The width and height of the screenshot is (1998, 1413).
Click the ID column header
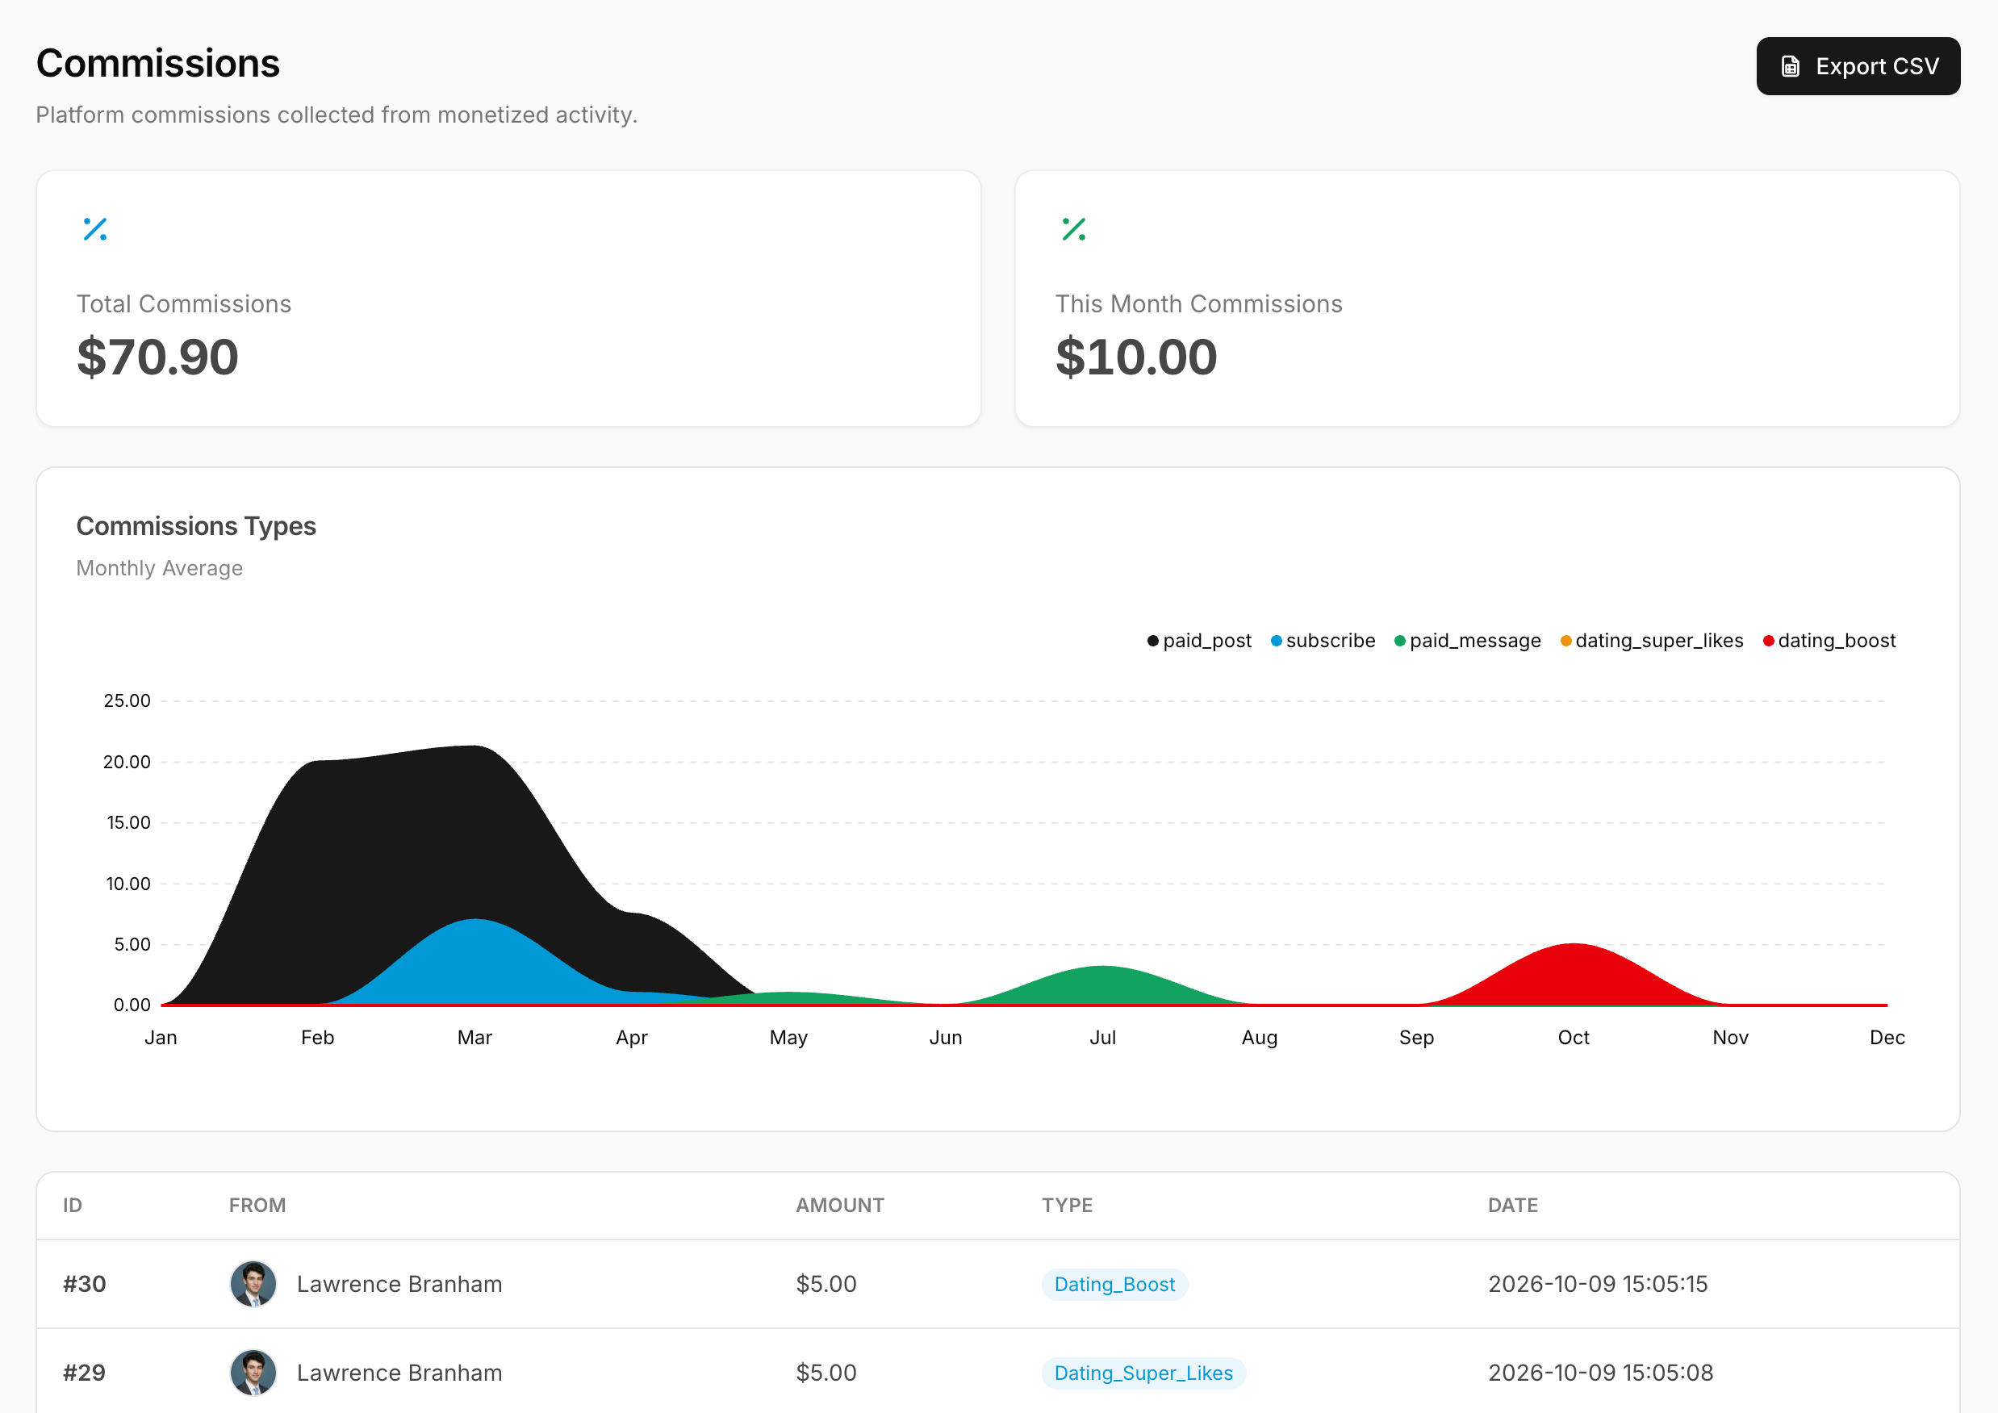click(73, 1205)
